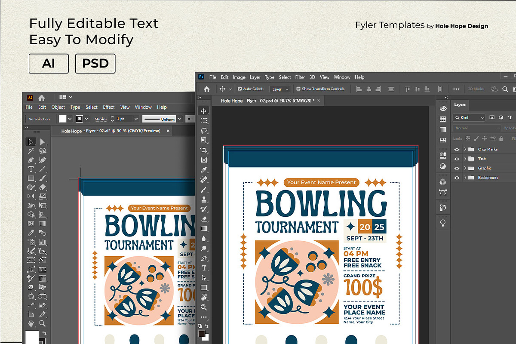Hide the Background layer group

click(x=457, y=178)
